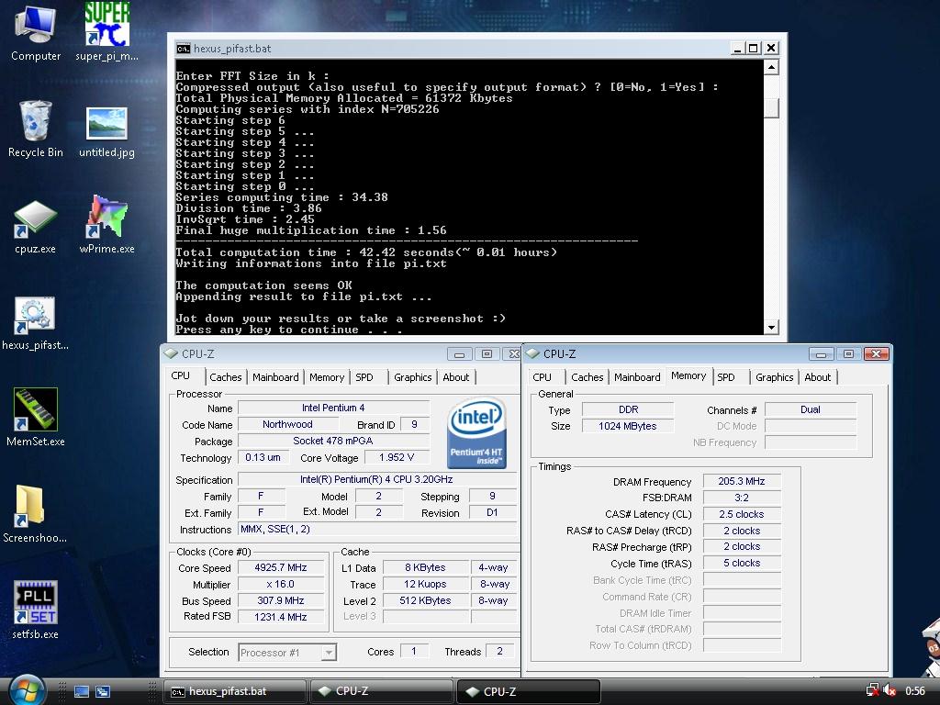Open the CPU tab in left CPU-Z window
The width and height of the screenshot is (940, 705).
pos(181,375)
